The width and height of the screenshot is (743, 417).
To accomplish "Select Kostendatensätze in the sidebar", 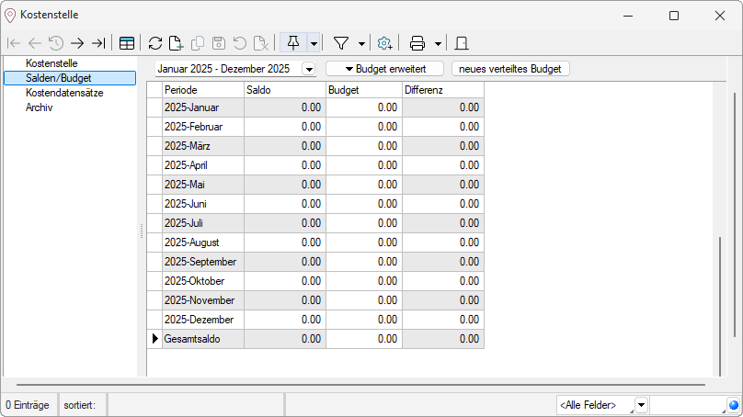I will click(x=63, y=94).
